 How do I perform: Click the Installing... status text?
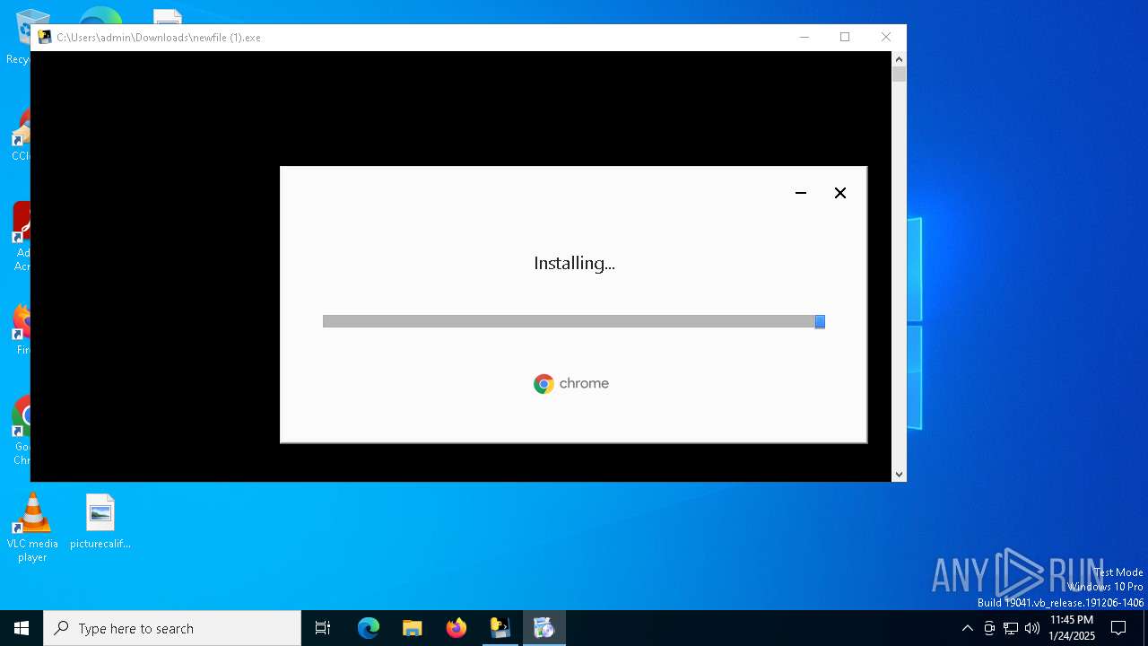(574, 263)
